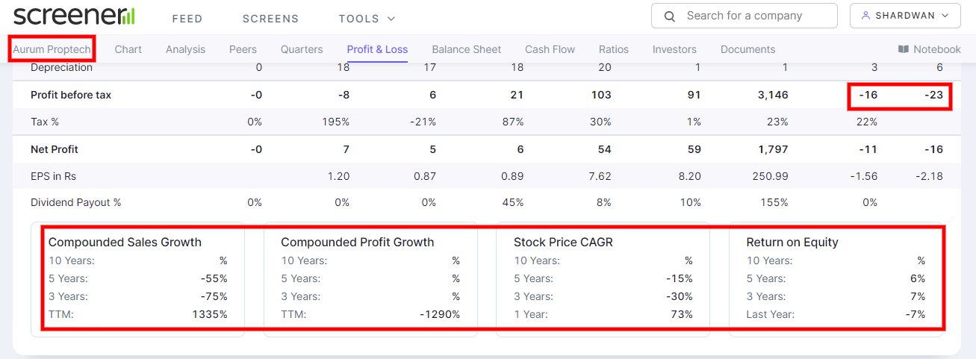Open the Cash Flow tab

click(550, 49)
